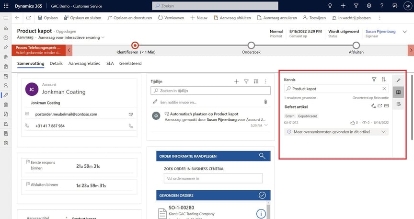Open the form selector dropdown chevron

[x=103, y=37]
